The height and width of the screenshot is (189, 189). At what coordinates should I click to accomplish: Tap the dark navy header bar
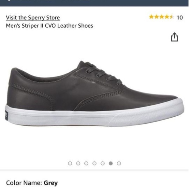click(94, 3)
